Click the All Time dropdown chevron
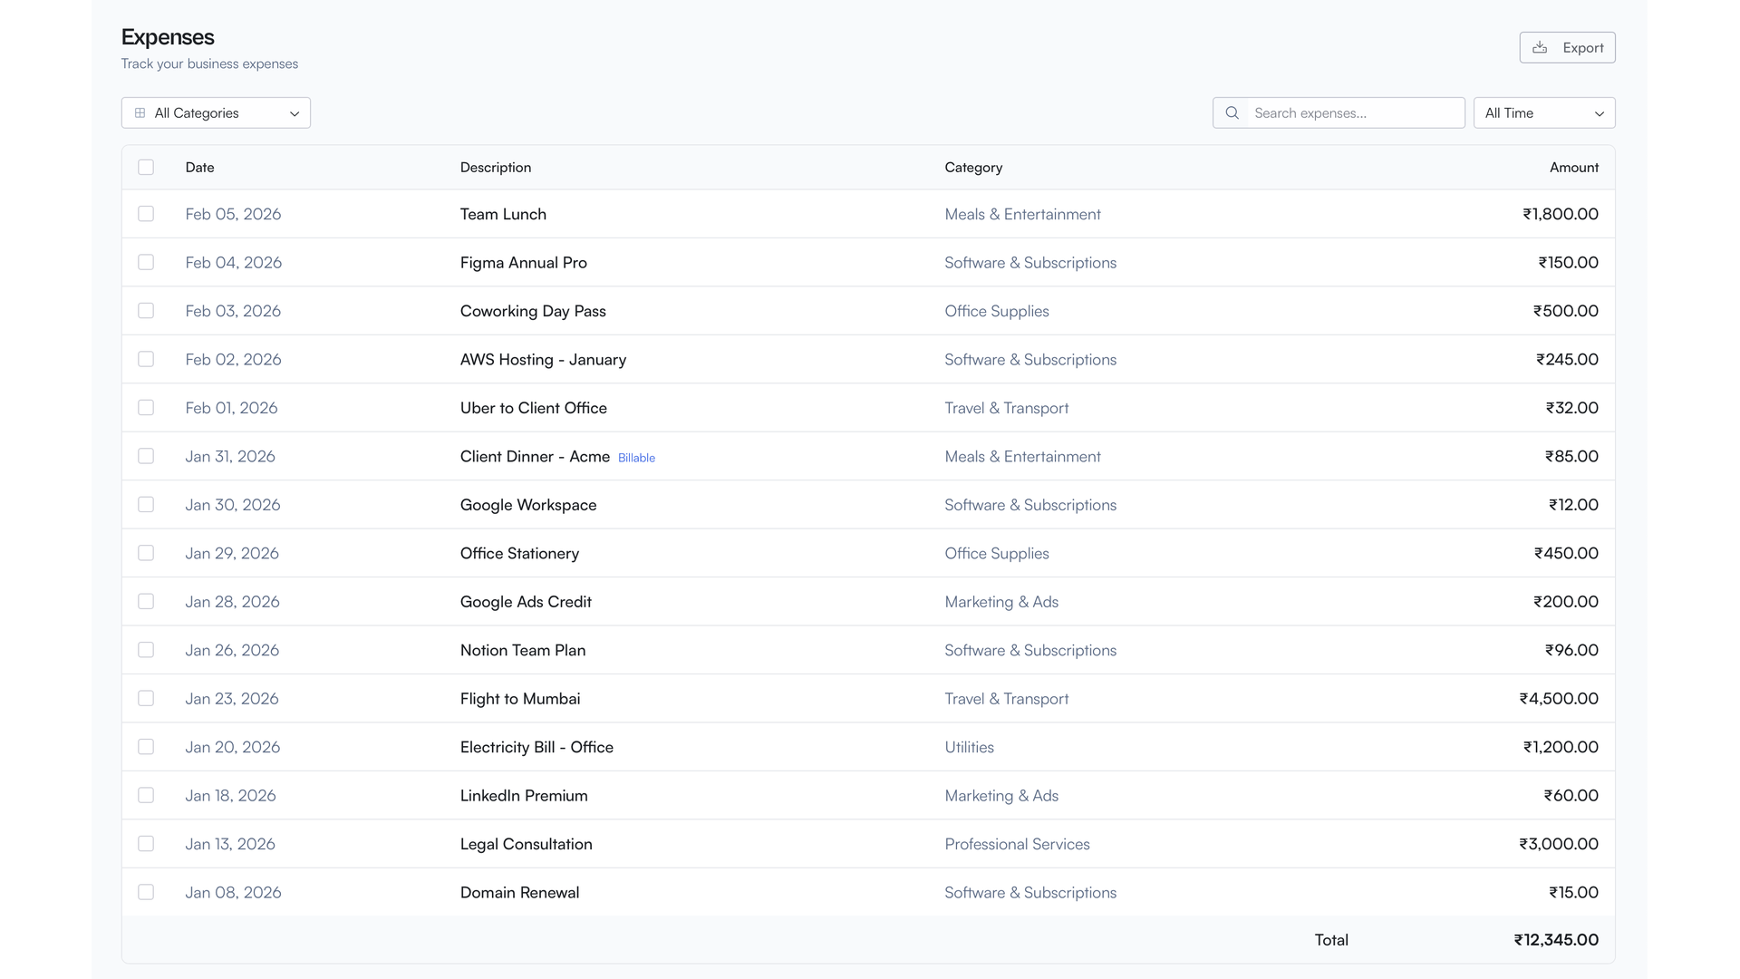This screenshot has height=979, width=1740. coord(1600,114)
